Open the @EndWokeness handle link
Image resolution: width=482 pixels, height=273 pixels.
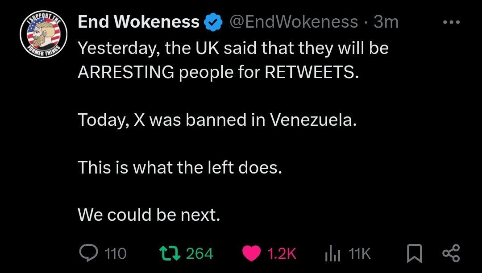293,21
